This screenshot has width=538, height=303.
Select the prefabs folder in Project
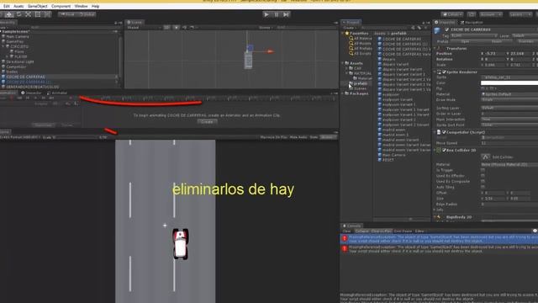[x=361, y=83]
